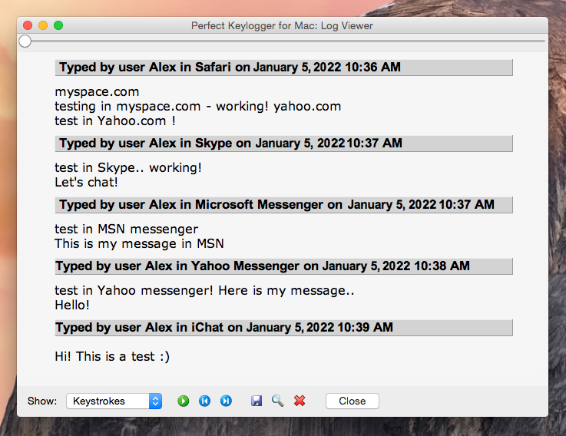Click the 'Show:' label
This screenshot has width=566, height=436.
(42, 401)
